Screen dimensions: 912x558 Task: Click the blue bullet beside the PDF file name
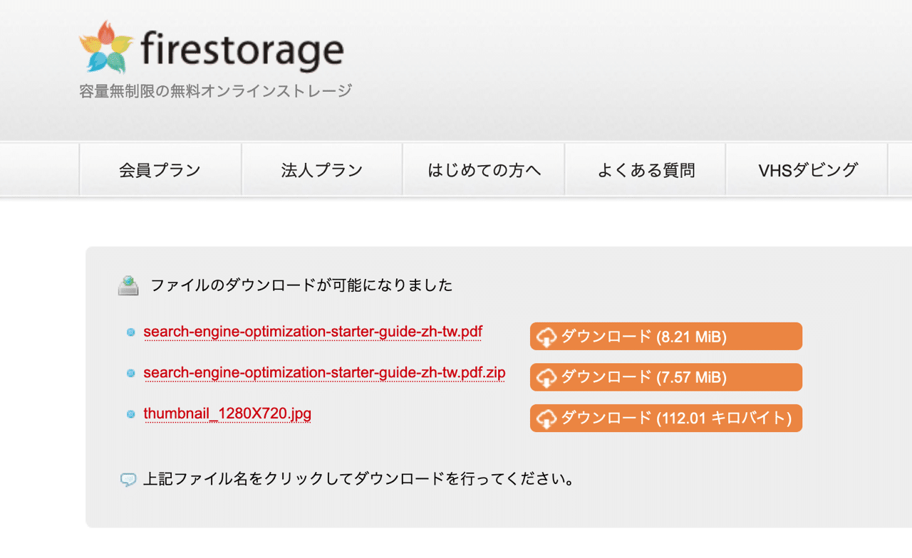coord(132,332)
